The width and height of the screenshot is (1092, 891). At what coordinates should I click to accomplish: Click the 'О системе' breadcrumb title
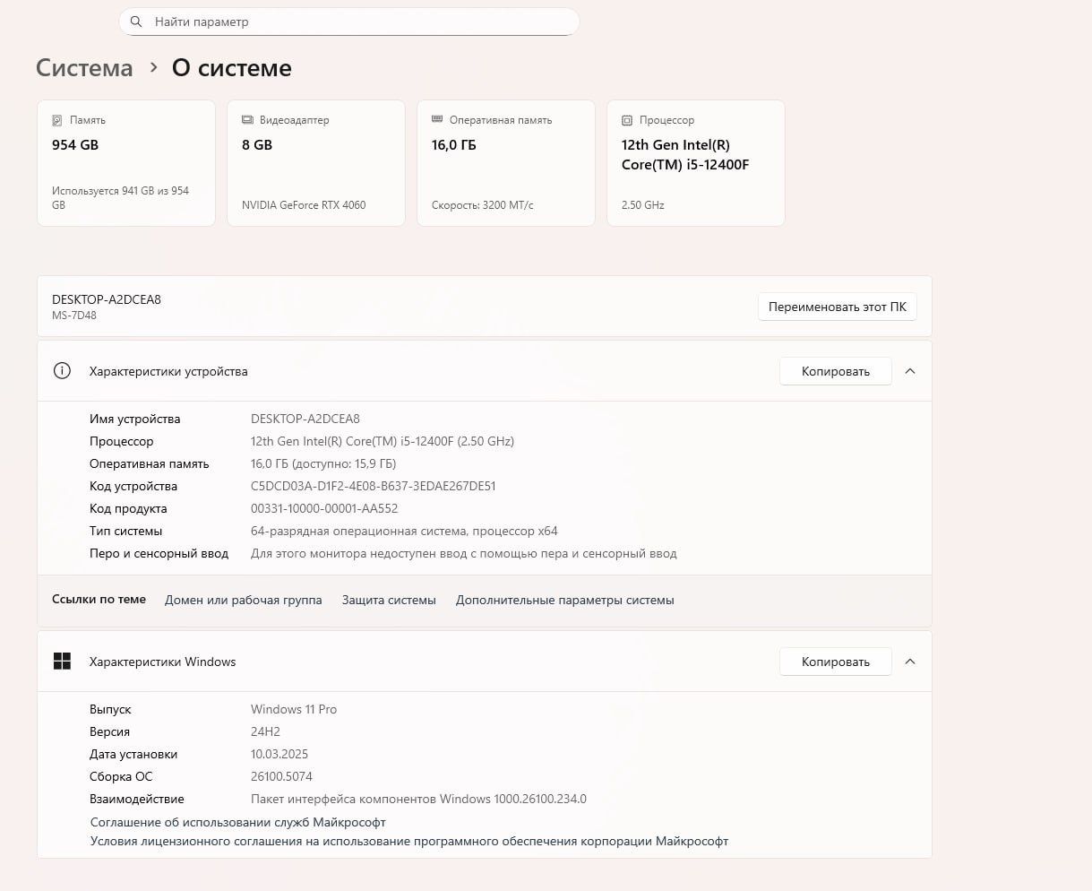coord(232,68)
